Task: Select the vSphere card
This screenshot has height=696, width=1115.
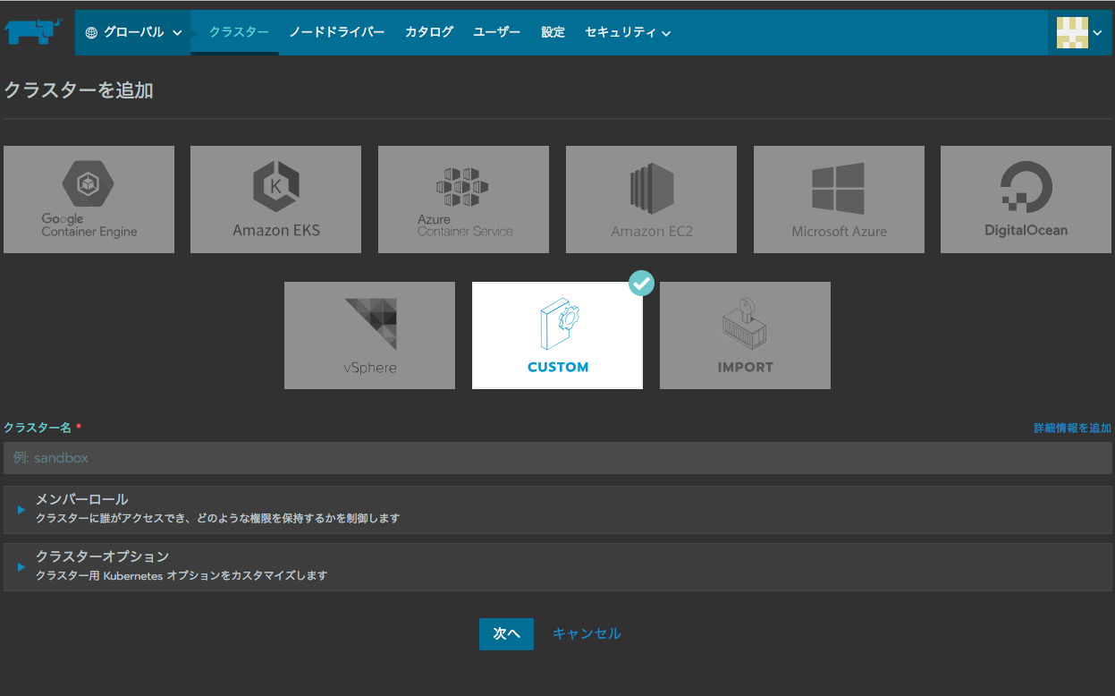Action: [x=369, y=335]
